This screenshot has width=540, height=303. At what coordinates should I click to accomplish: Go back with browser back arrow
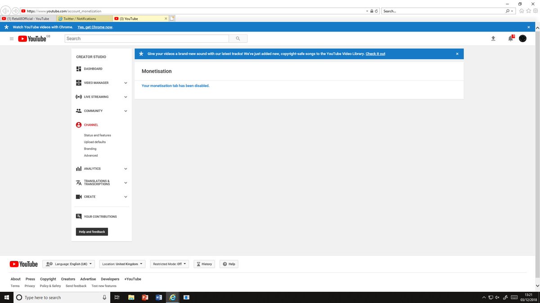point(6,11)
